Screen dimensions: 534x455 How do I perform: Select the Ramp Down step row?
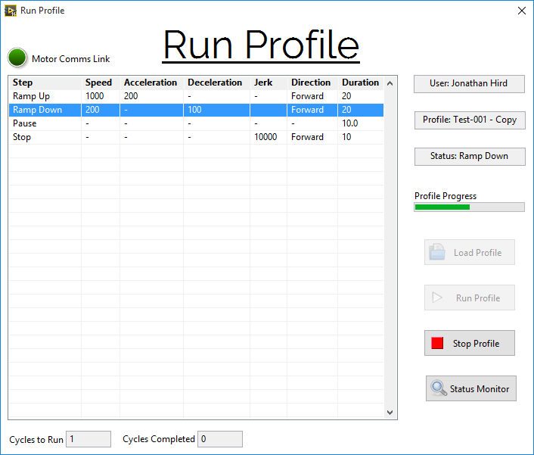pyautogui.click(x=196, y=110)
